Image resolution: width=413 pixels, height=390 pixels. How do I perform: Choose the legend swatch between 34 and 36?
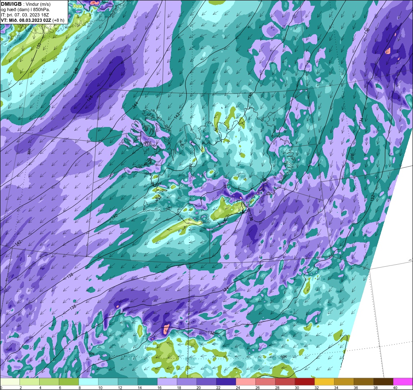344,381
